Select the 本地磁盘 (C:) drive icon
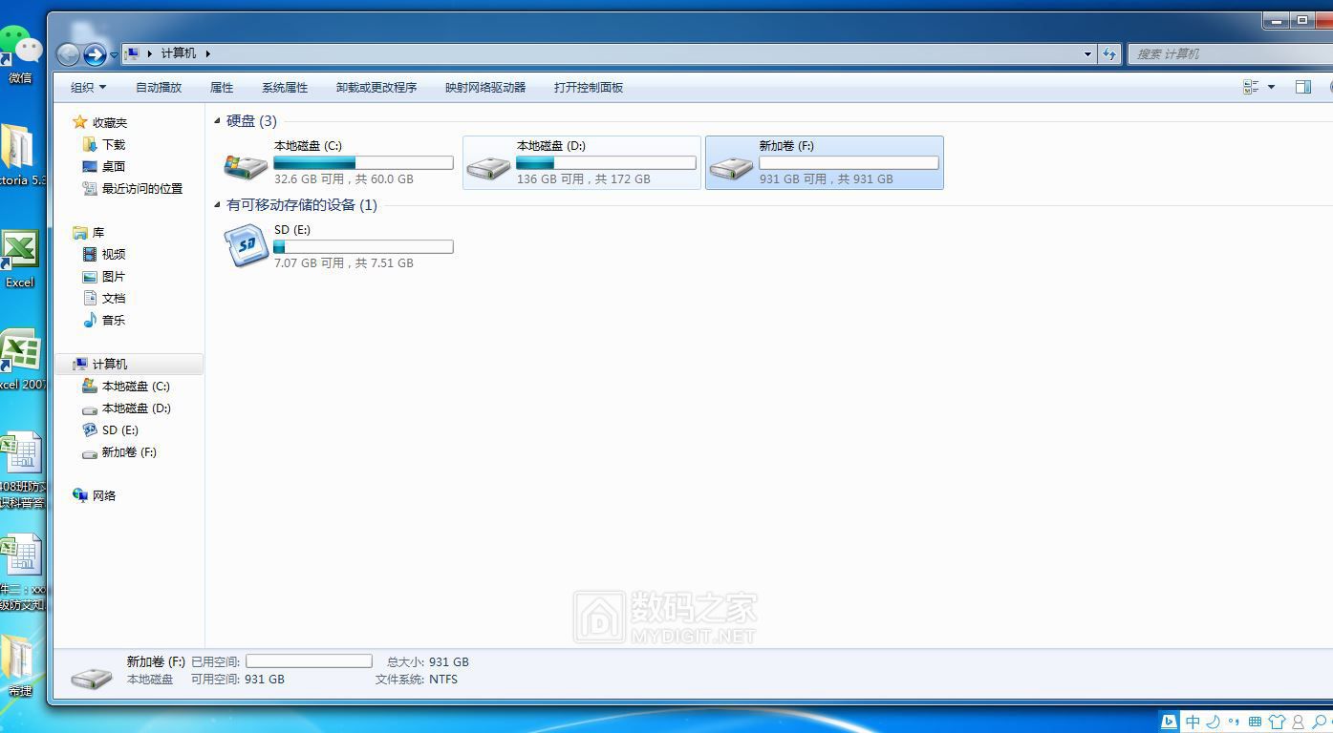Image resolution: width=1333 pixels, height=733 pixels. pyautogui.click(x=246, y=165)
